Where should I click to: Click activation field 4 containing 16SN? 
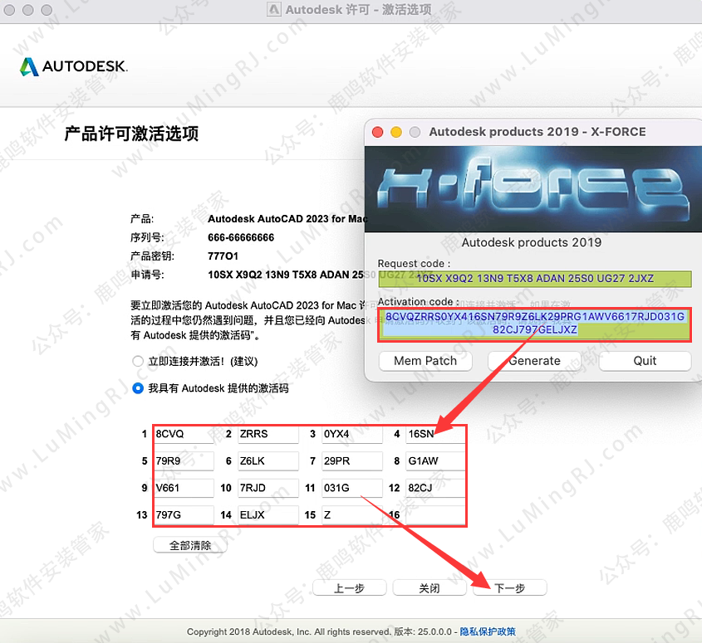click(435, 434)
